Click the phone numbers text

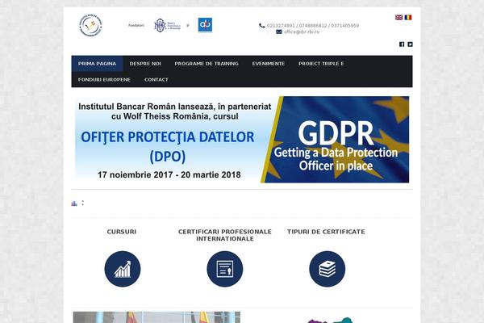click(313, 26)
